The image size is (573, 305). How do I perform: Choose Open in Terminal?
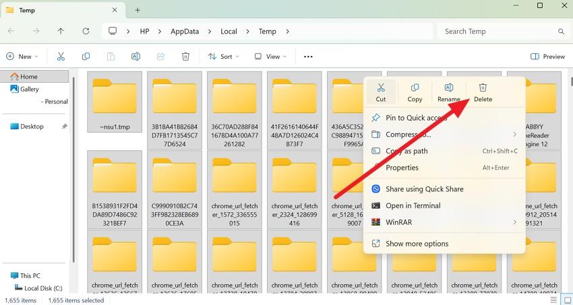click(444, 206)
